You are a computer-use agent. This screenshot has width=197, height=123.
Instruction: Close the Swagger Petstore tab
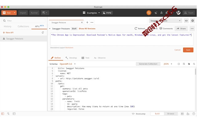[x=82, y=22]
